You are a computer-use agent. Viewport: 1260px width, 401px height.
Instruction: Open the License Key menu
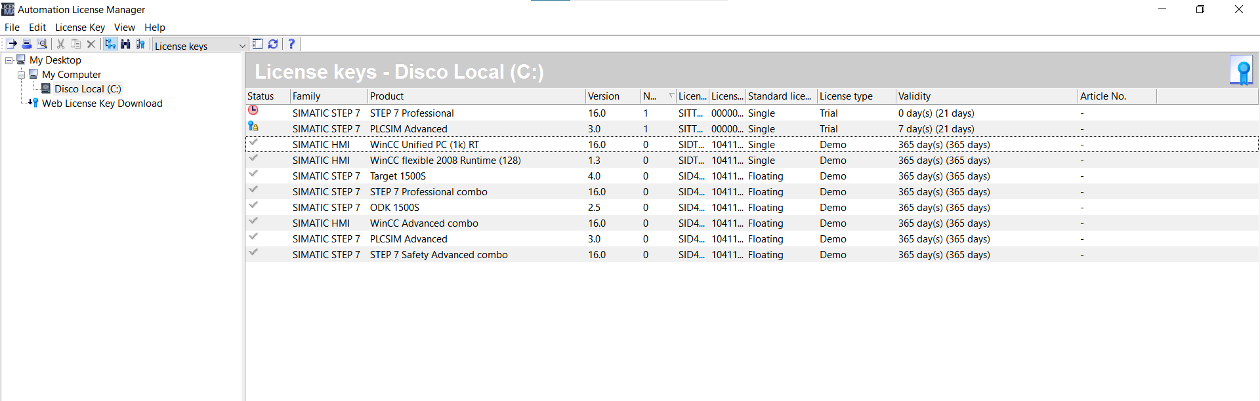(79, 28)
